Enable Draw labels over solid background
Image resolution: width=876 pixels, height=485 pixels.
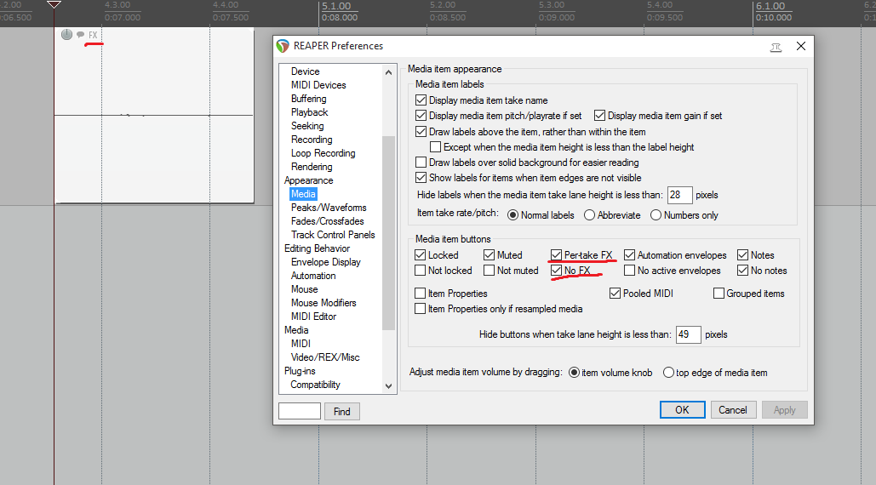[x=421, y=163]
